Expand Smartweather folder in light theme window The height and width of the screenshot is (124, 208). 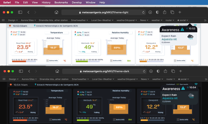[80, 20]
